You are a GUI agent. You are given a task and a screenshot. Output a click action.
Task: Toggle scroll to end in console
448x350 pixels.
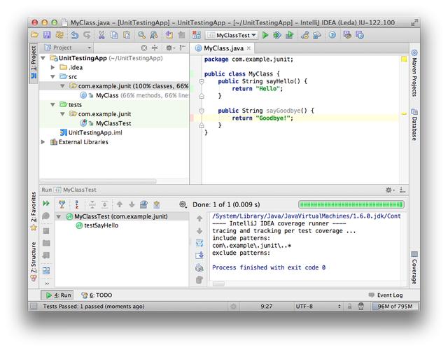199,255
